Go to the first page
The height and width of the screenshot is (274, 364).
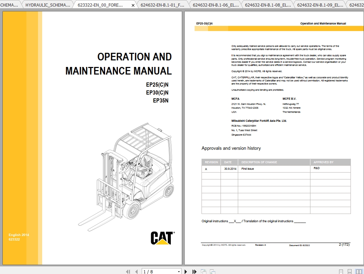point(128,272)
